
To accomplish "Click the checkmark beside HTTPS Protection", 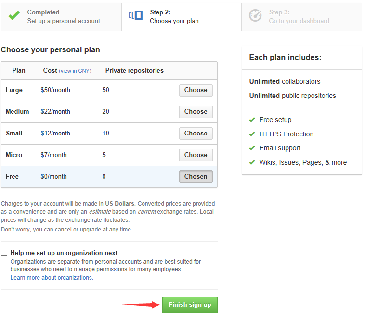I will pos(252,134).
